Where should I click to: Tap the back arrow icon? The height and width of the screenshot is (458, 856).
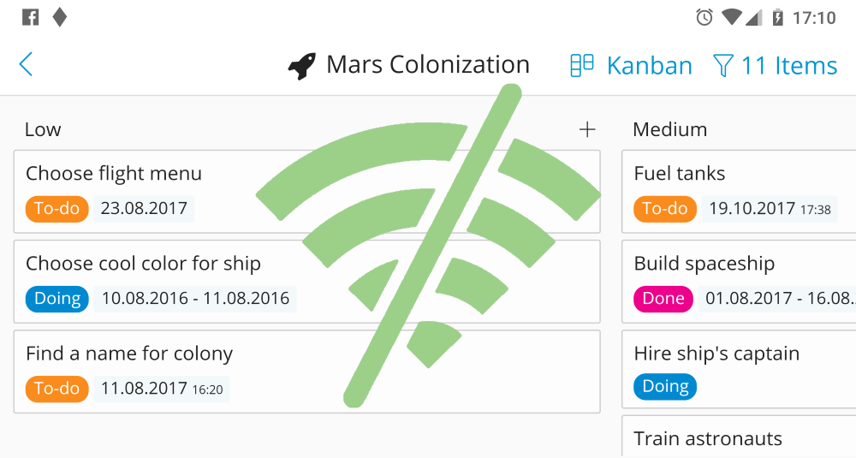(x=26, y=64)
